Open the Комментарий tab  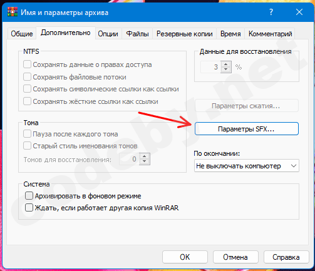click(x=270, y=34)
